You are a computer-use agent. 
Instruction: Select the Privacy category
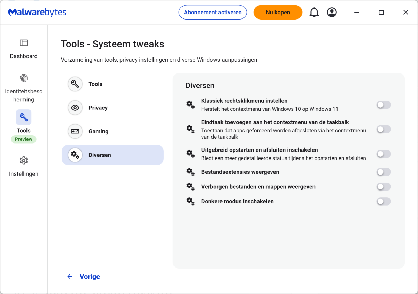98,108
